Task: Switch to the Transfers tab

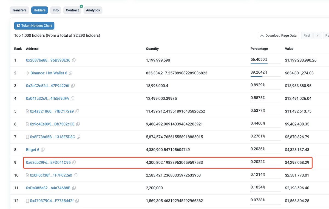Action: point(19,10)
